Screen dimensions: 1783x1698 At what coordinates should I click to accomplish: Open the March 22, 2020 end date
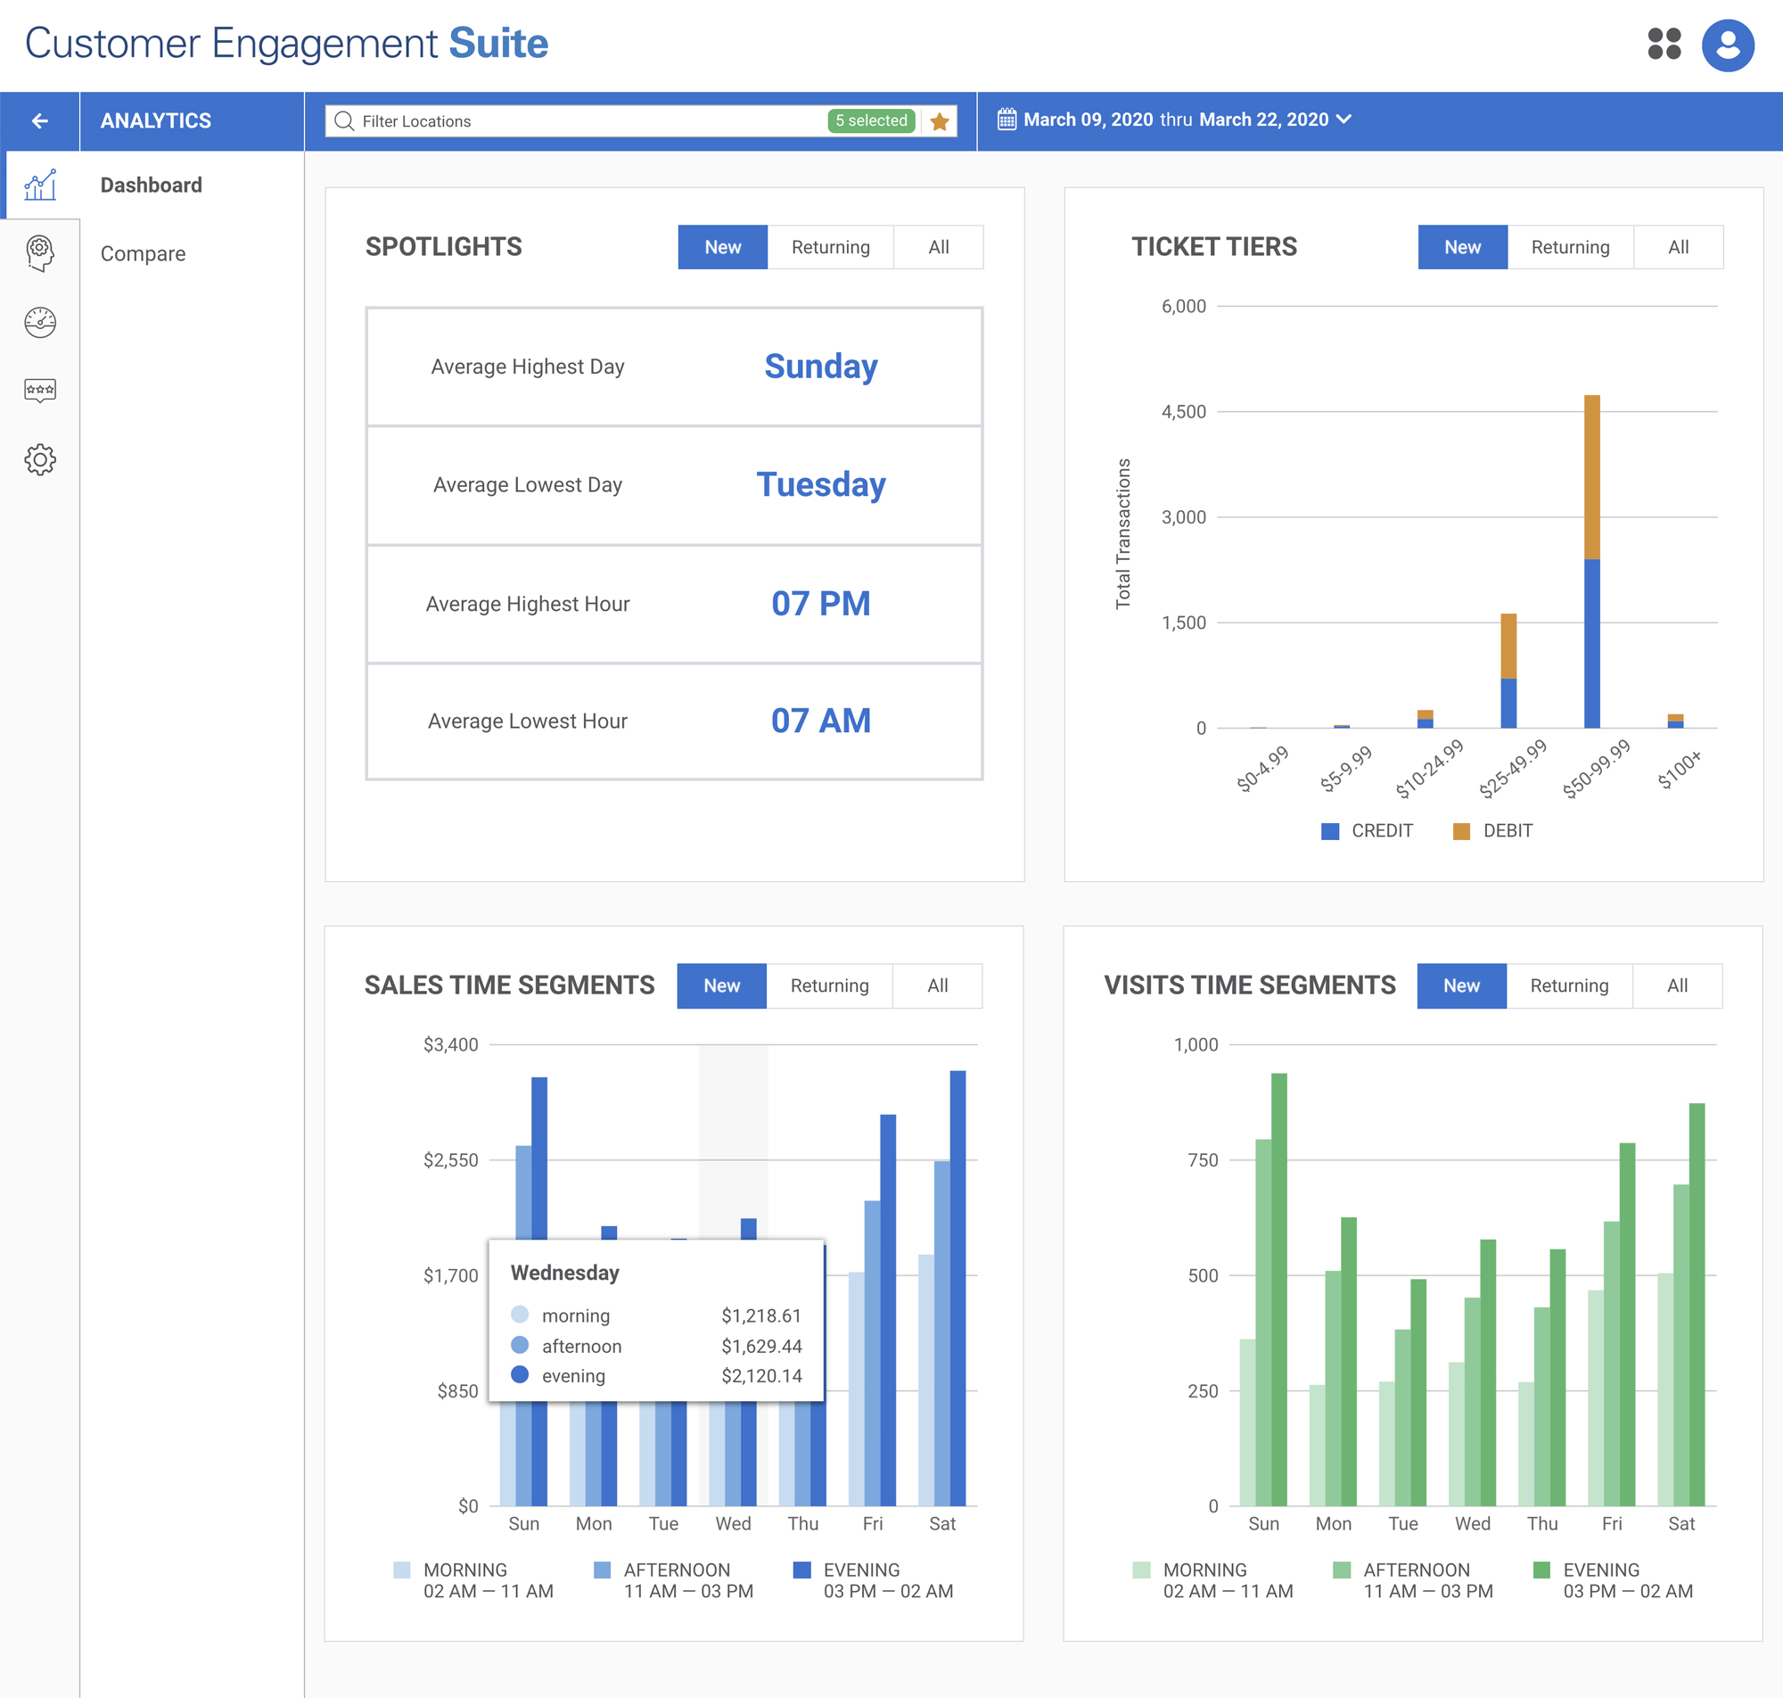point(1264,120)
